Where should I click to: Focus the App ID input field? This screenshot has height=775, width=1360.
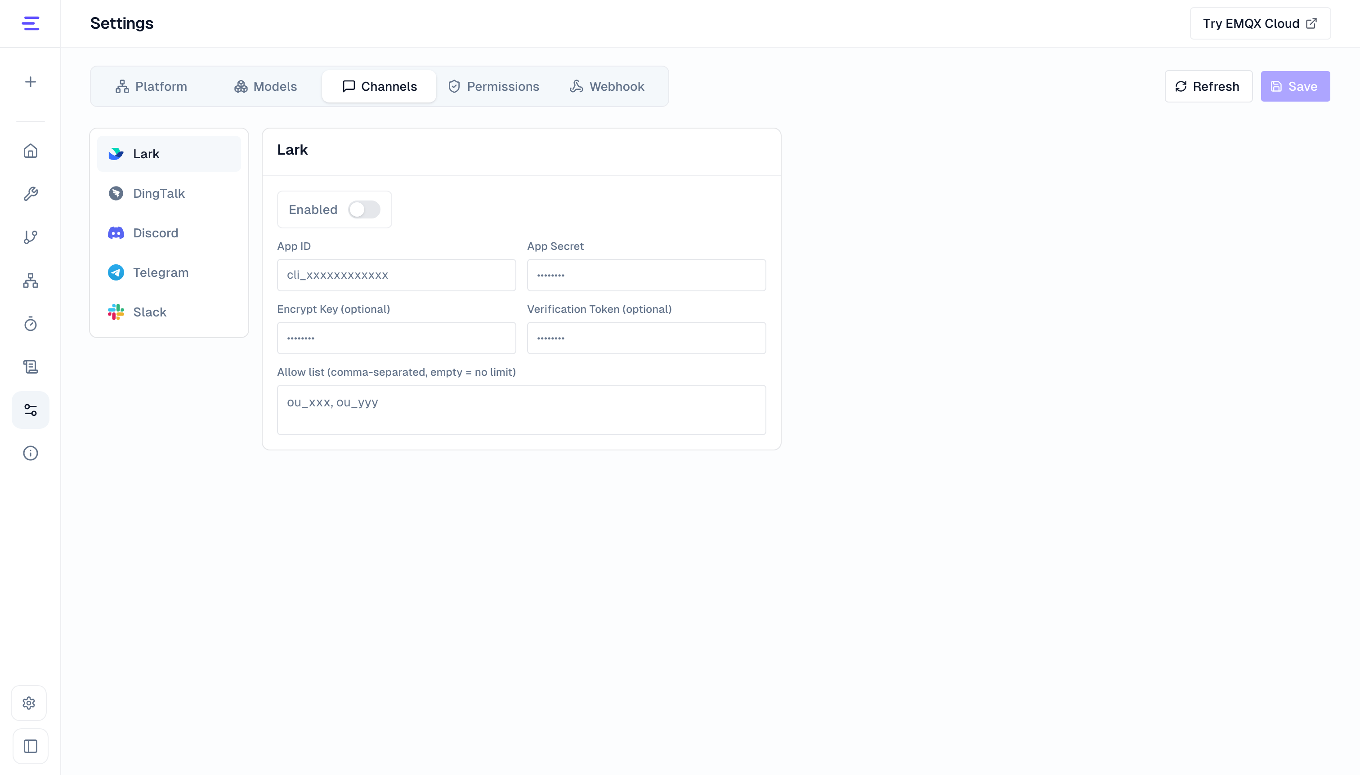click(396, 275)
